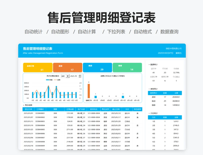
Task: Select the 客户名称 column header
Action: [81, 109]
